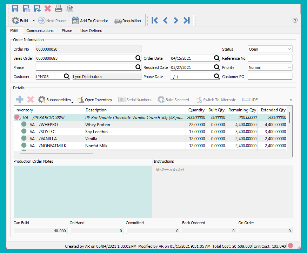Image resolution: width=307 pixels, height=253 pixels.
Task: Select the VANILLA inventory row
Action: 150,139
